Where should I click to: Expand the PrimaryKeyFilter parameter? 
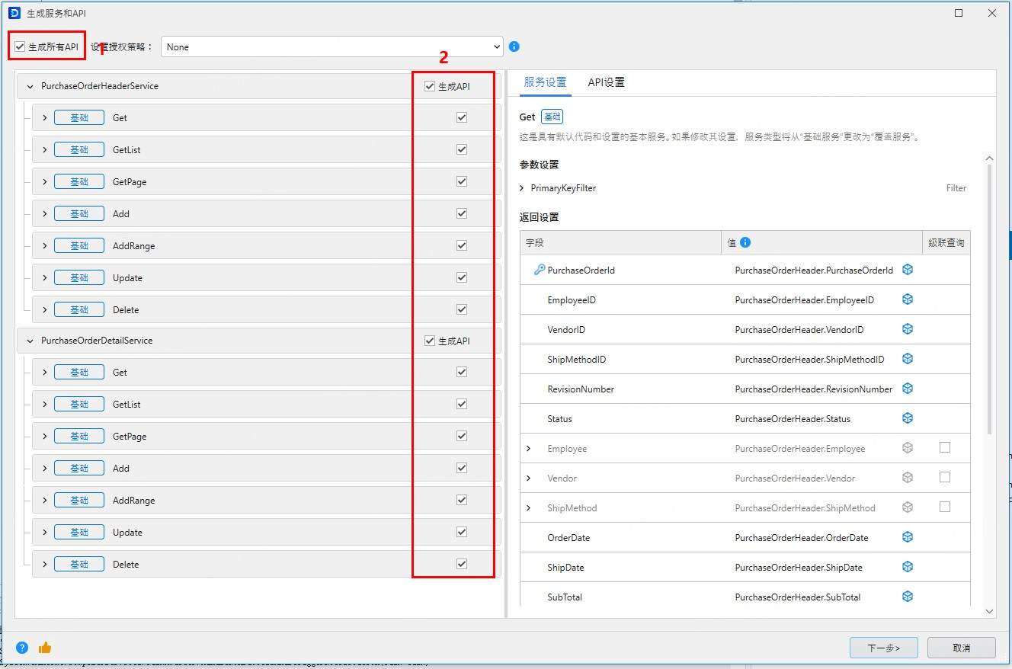(x=522, y=188)
